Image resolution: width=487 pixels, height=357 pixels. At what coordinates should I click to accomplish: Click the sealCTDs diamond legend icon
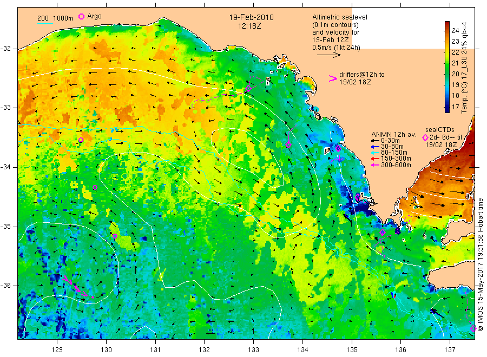pos(425,137)
